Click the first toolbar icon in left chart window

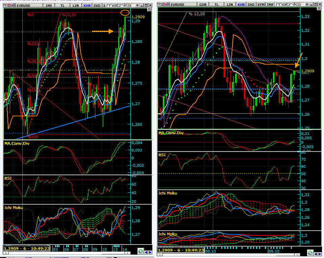5,5
